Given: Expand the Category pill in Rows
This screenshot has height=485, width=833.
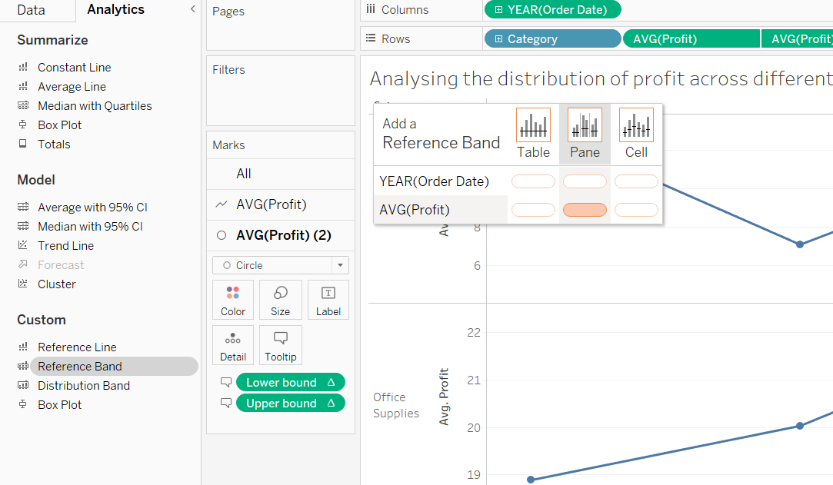Looking at the screenshot, I should click(499, 39).
